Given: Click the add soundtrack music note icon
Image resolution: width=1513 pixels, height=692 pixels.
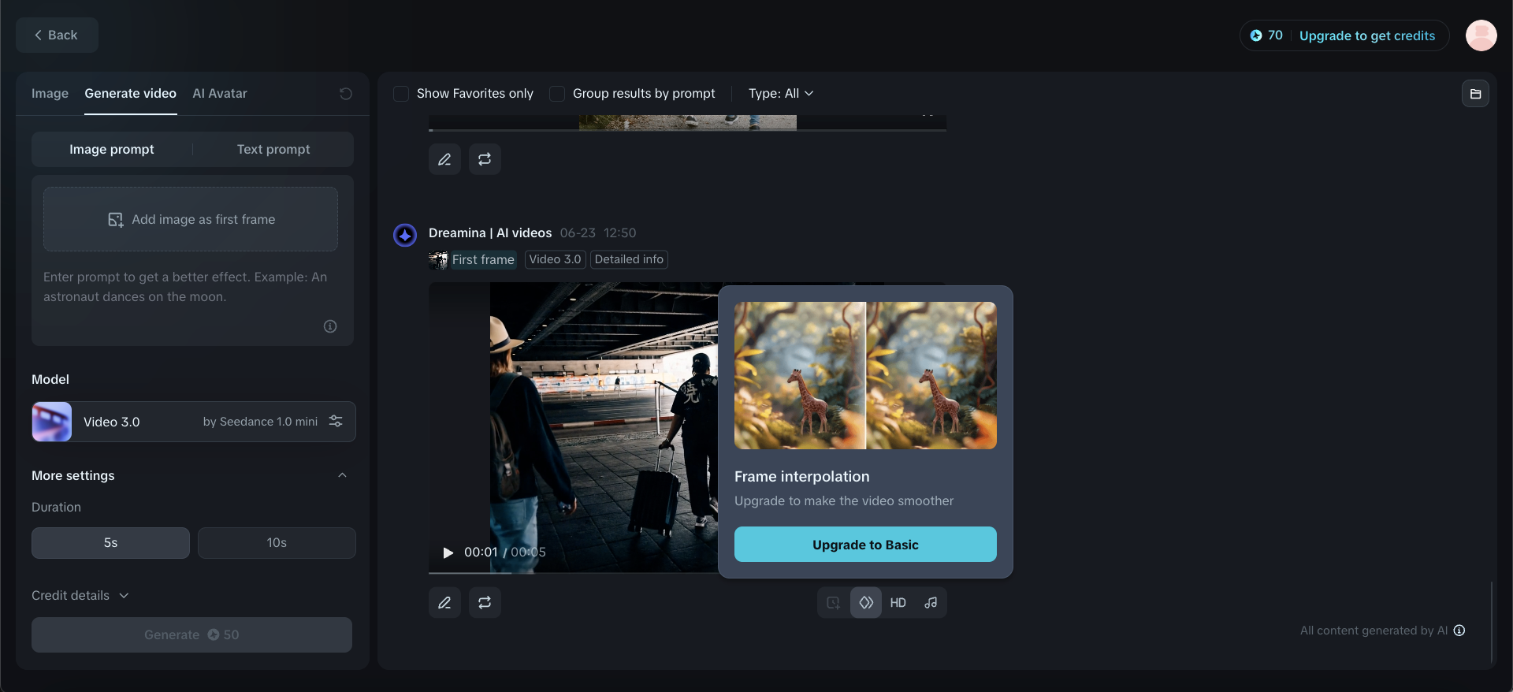Looking at the screenshot, I should point(931,603).
